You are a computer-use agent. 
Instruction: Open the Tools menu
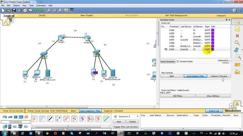pos(31,6)
